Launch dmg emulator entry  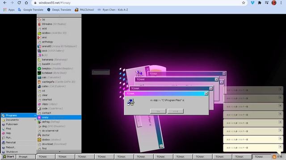point(59,126)
